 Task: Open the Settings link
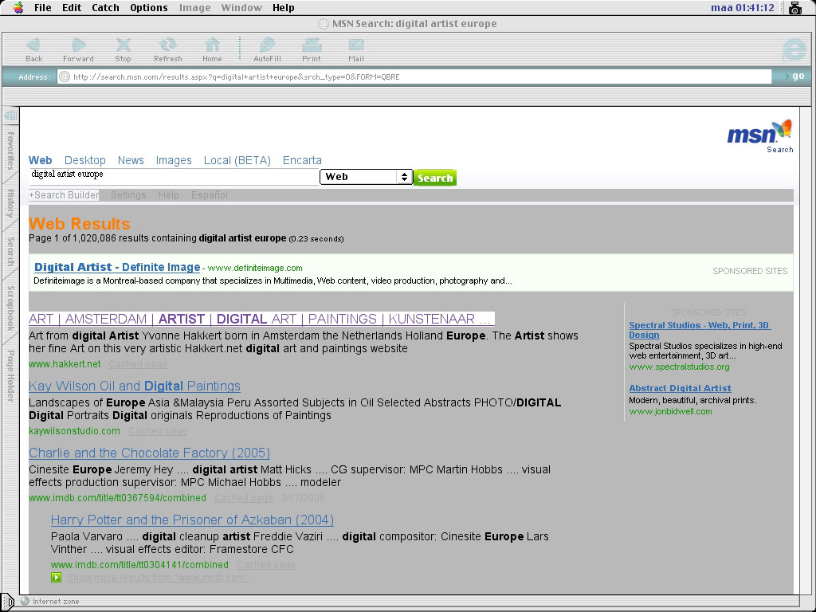click(128, 195)
